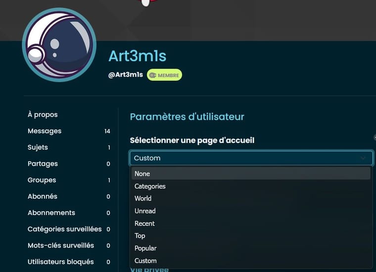The height and width of the screenshot is (272, 376).
Task: Open Utilisateurs bloqués section
Action: 60,262
